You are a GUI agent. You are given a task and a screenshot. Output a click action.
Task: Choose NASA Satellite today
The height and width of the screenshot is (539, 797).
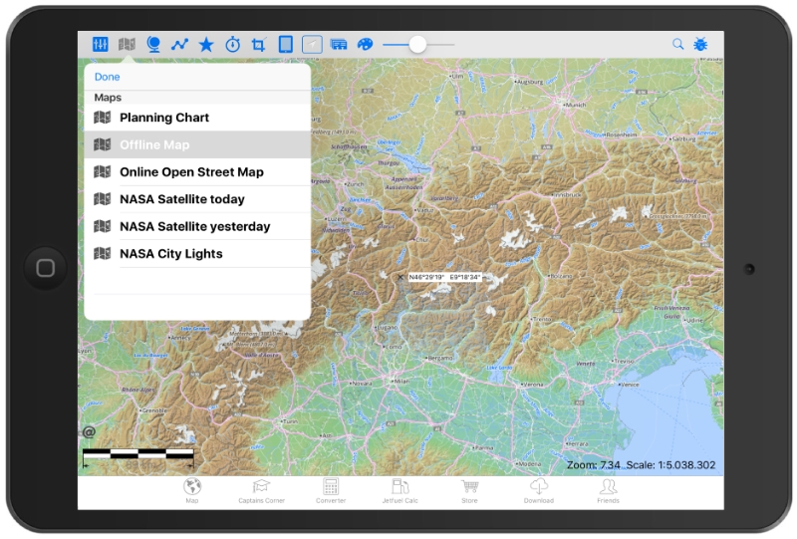point(197,199)
